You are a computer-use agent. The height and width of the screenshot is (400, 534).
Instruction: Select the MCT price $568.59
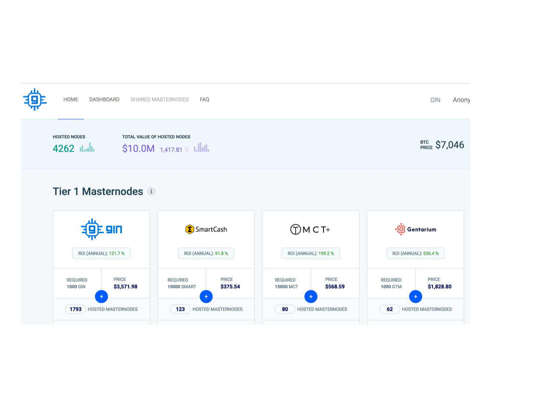coord(335,287)
